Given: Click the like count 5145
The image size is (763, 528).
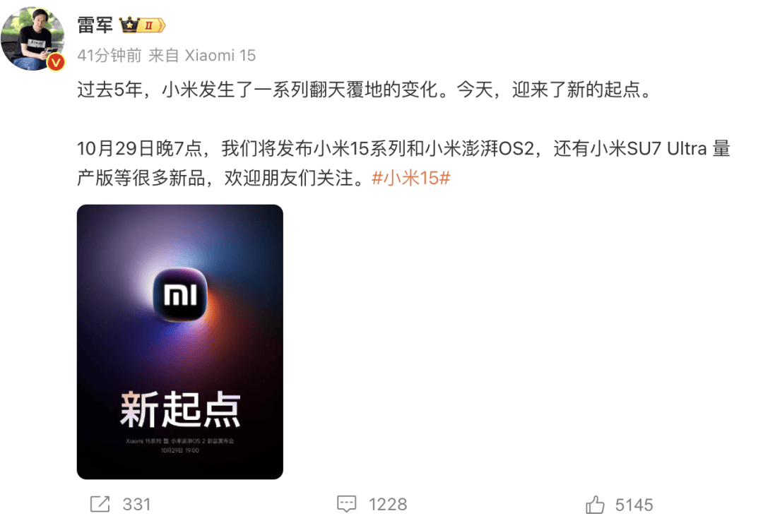Looking at the screenshot, I should [x=634, y=505].
